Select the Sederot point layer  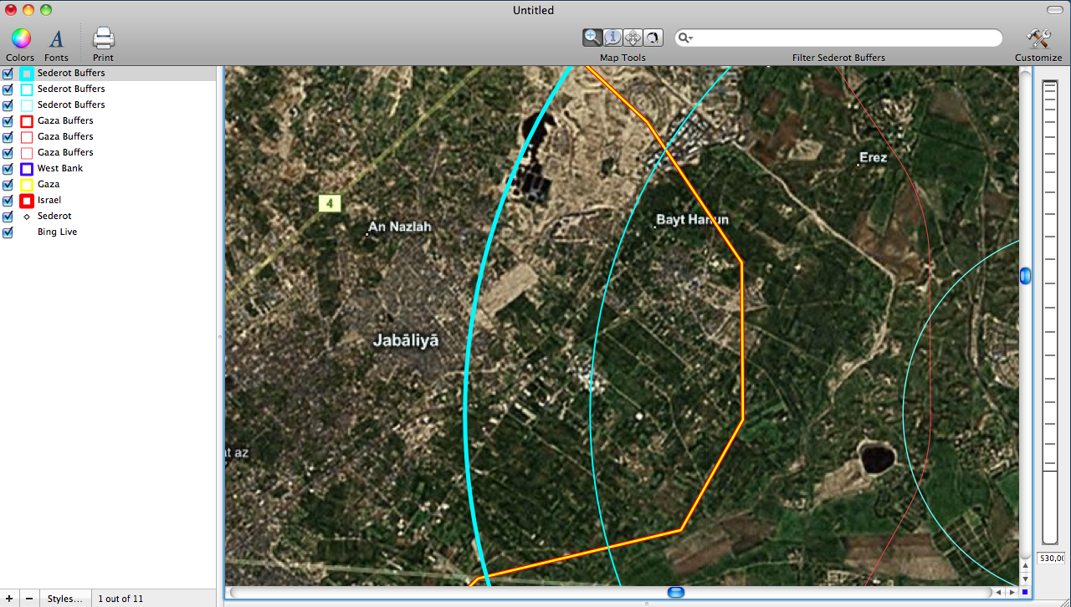[54, 216]
